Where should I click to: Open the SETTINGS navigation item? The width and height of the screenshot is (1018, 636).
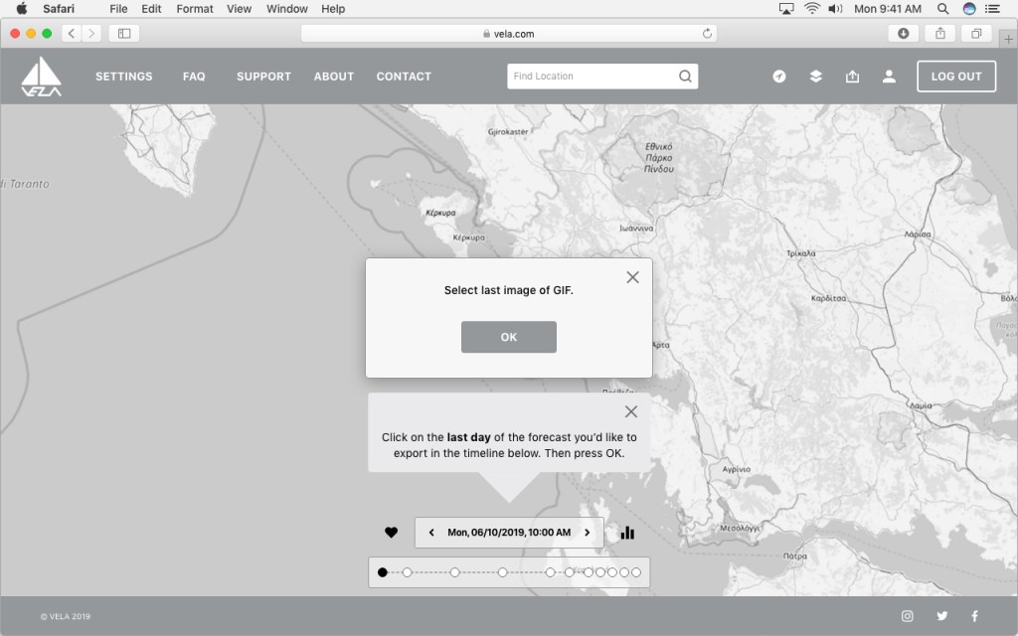click(124, 77)
